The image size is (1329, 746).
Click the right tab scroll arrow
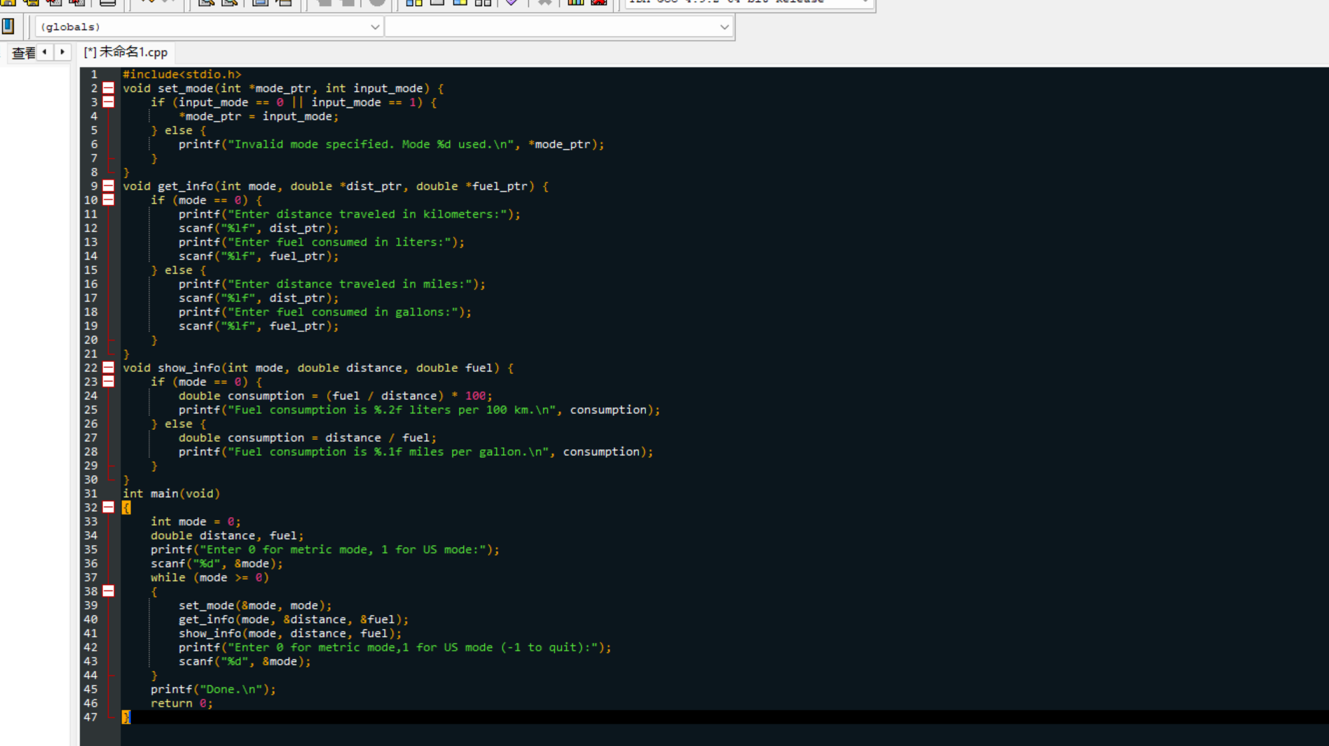[63, 52]
